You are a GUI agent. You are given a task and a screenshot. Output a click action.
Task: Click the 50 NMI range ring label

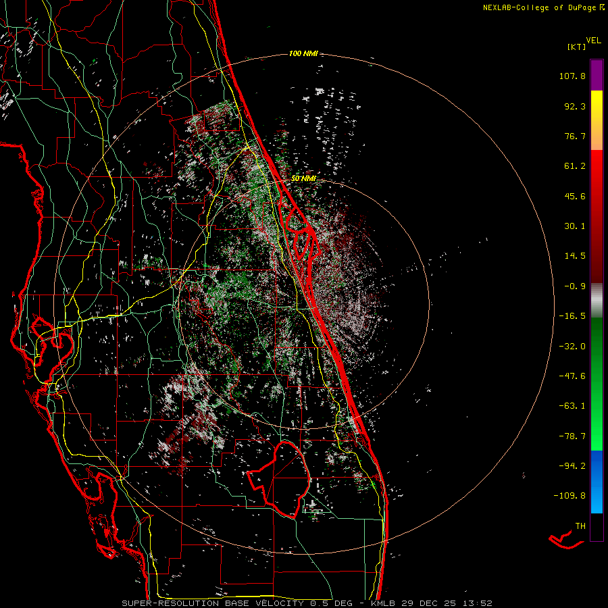pyautogui.click(x=303, y=178)
